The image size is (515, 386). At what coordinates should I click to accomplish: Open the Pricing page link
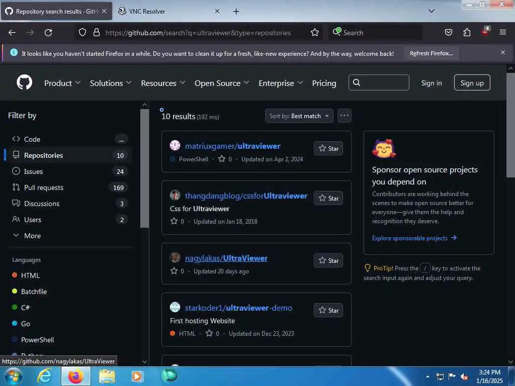[x=324, y=83]
